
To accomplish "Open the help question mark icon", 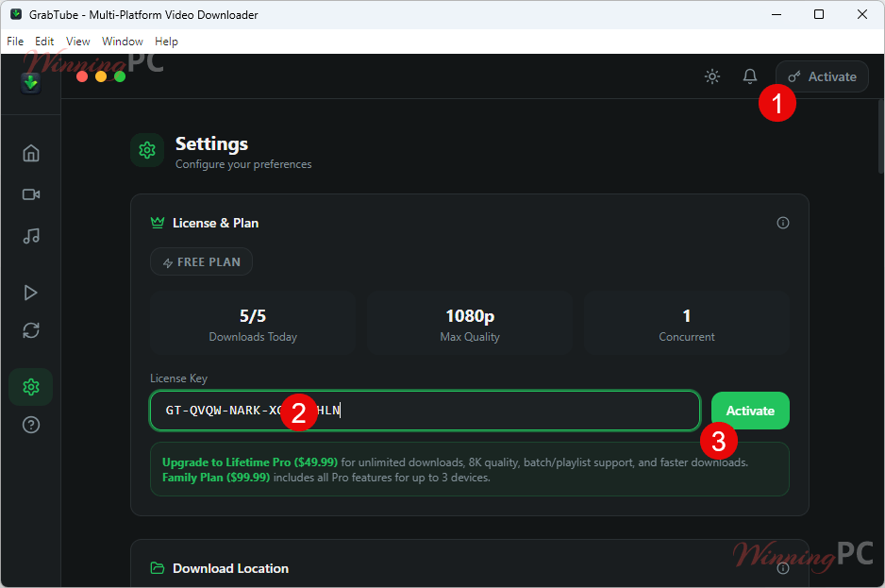I will [31, 425].
